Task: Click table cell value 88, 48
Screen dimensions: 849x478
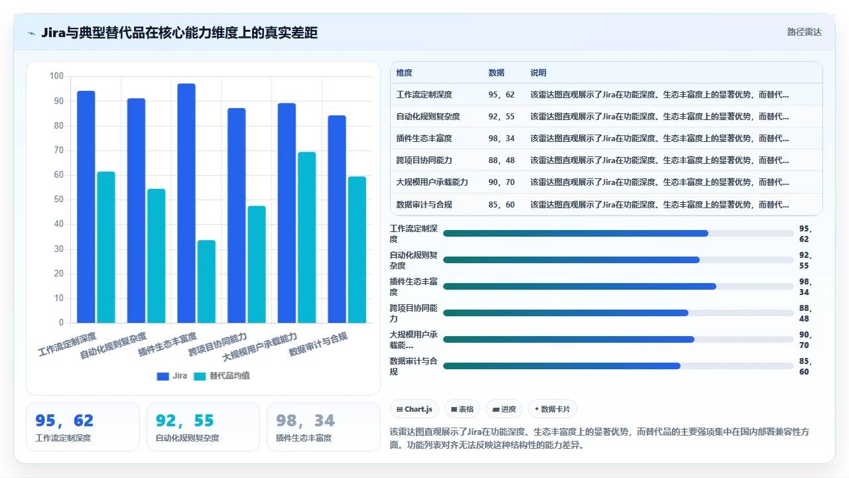Action: coord(501,160)
